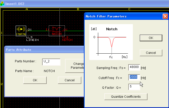This screenshot has height=108, width=169.
Task: Click the Notch response graph preview
Action: click(111, 42)
